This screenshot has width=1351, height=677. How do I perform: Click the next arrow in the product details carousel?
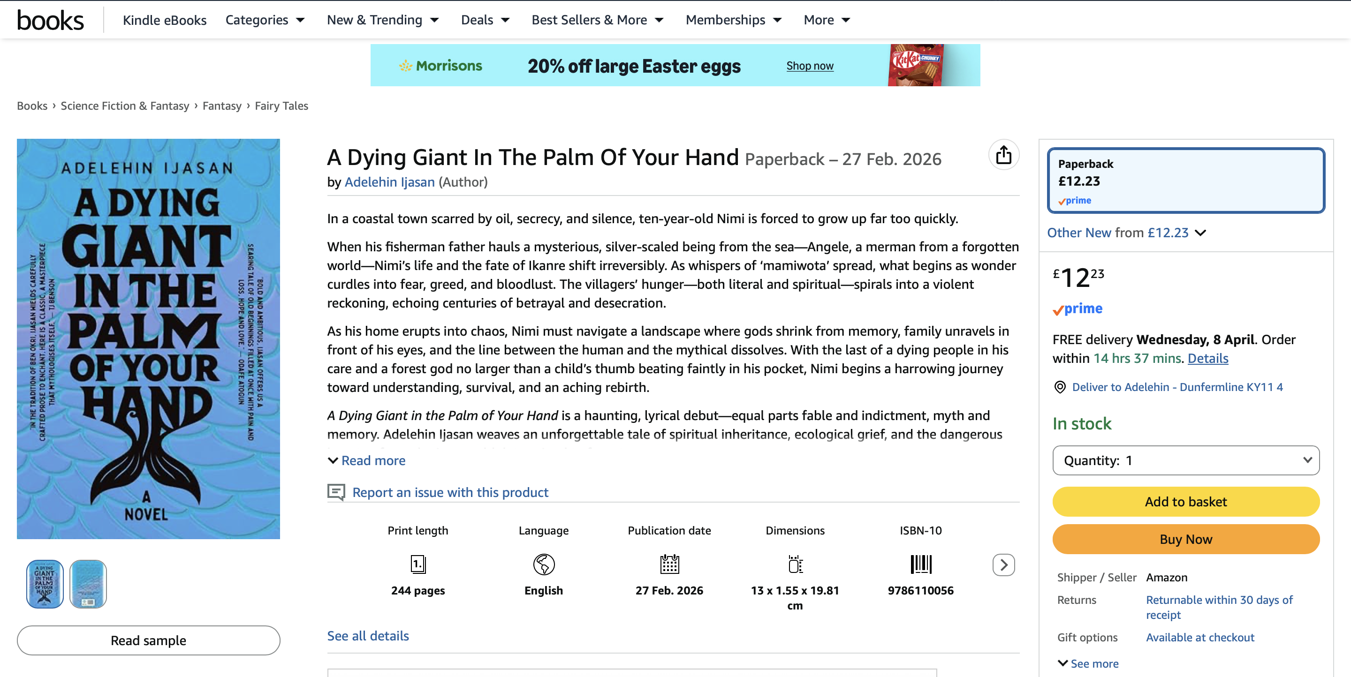pyautogui.click(x=1003, y=565)
